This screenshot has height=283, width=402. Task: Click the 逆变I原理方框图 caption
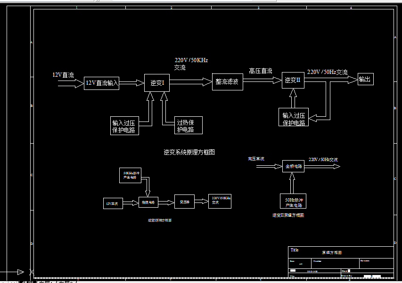(160, 220)
